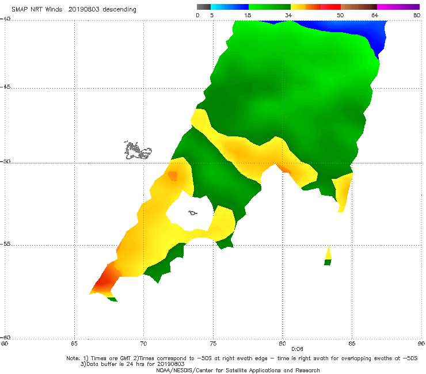Screen dimensions: 426x374
Task: Click the longitude label '85' on the bottom axis
Action: [352, 344]
